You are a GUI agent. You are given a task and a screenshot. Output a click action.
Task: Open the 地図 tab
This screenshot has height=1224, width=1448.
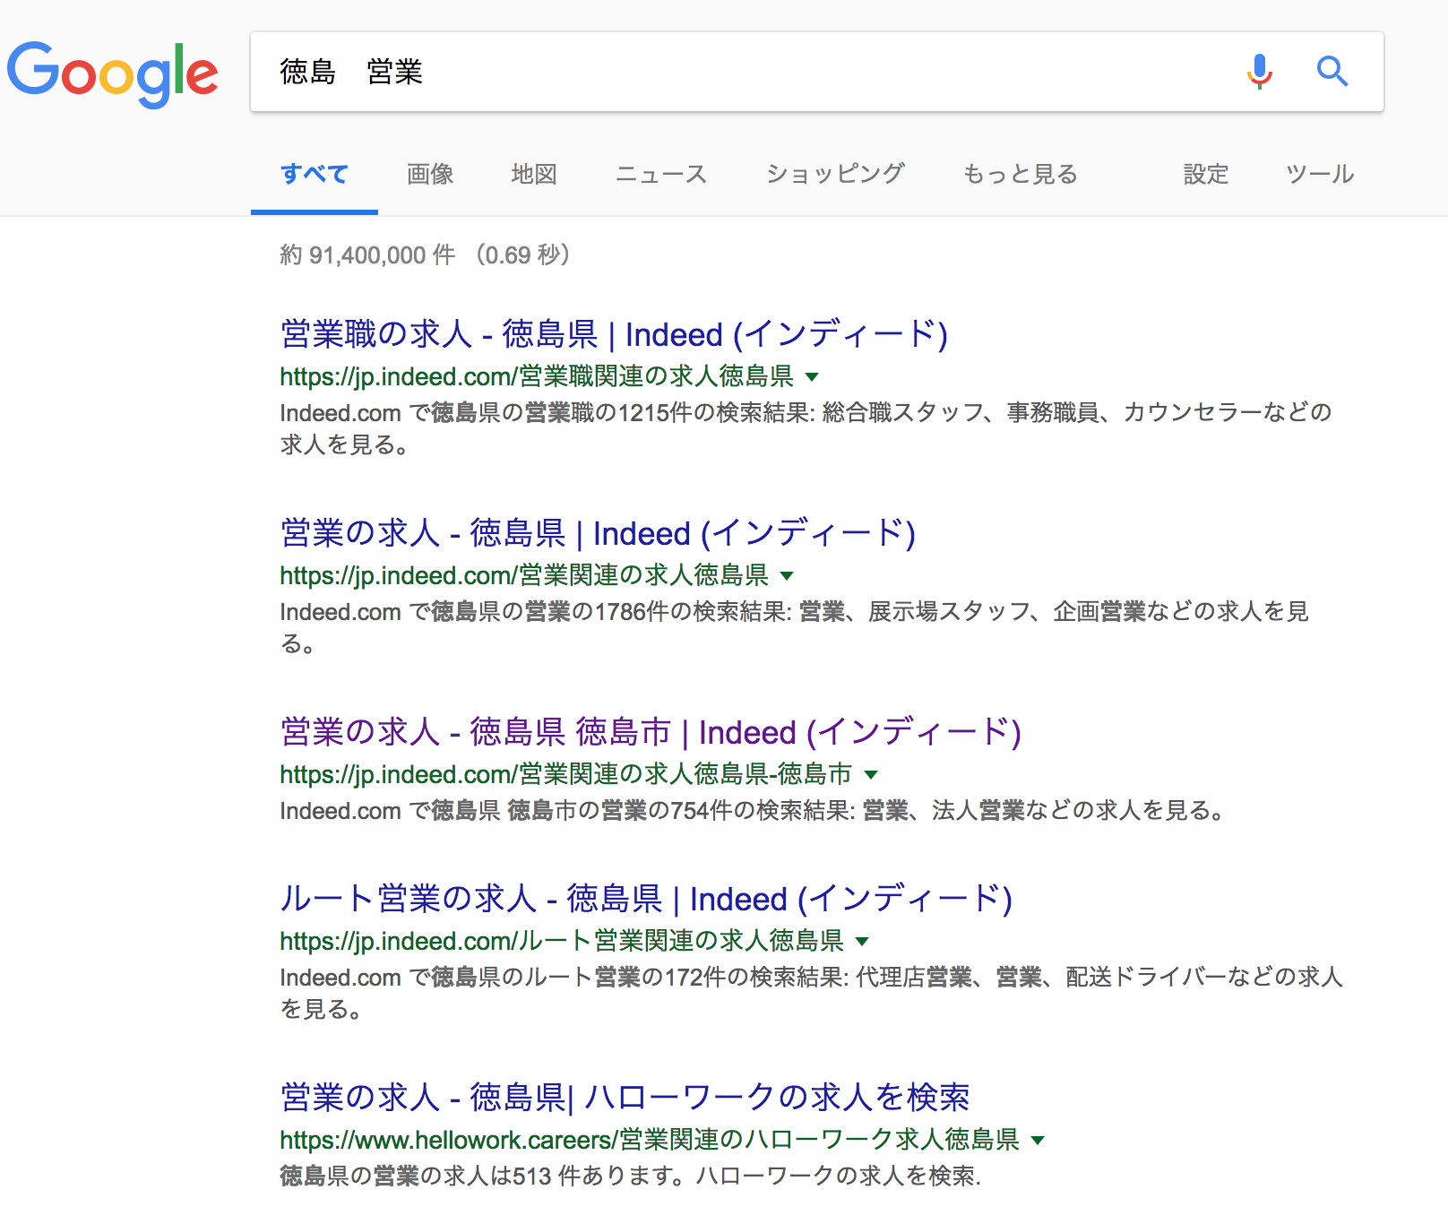(534, 174)
